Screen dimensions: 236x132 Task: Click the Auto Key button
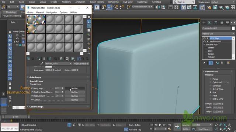186,125
